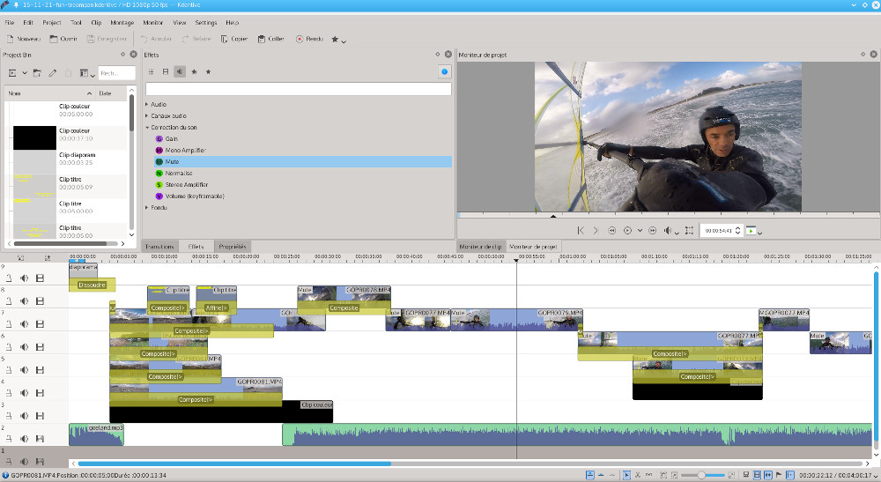Hide video of track 4
Screen dimensions: 881x482
tap(40, 393)
